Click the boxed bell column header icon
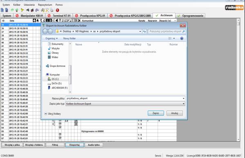245x158 pixels. (x=34, y=20)
